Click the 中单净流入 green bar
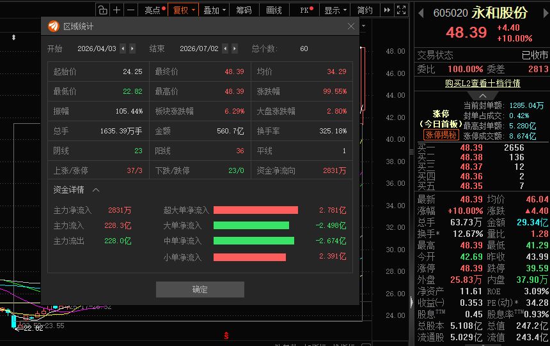The height and width of the screenshot is (346, 550). 254,241
